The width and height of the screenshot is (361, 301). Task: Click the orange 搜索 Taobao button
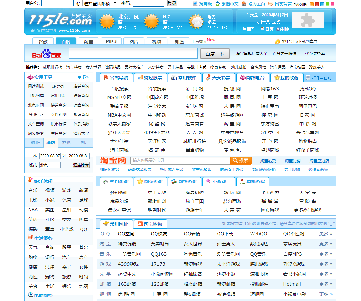[x=241, y=160]
